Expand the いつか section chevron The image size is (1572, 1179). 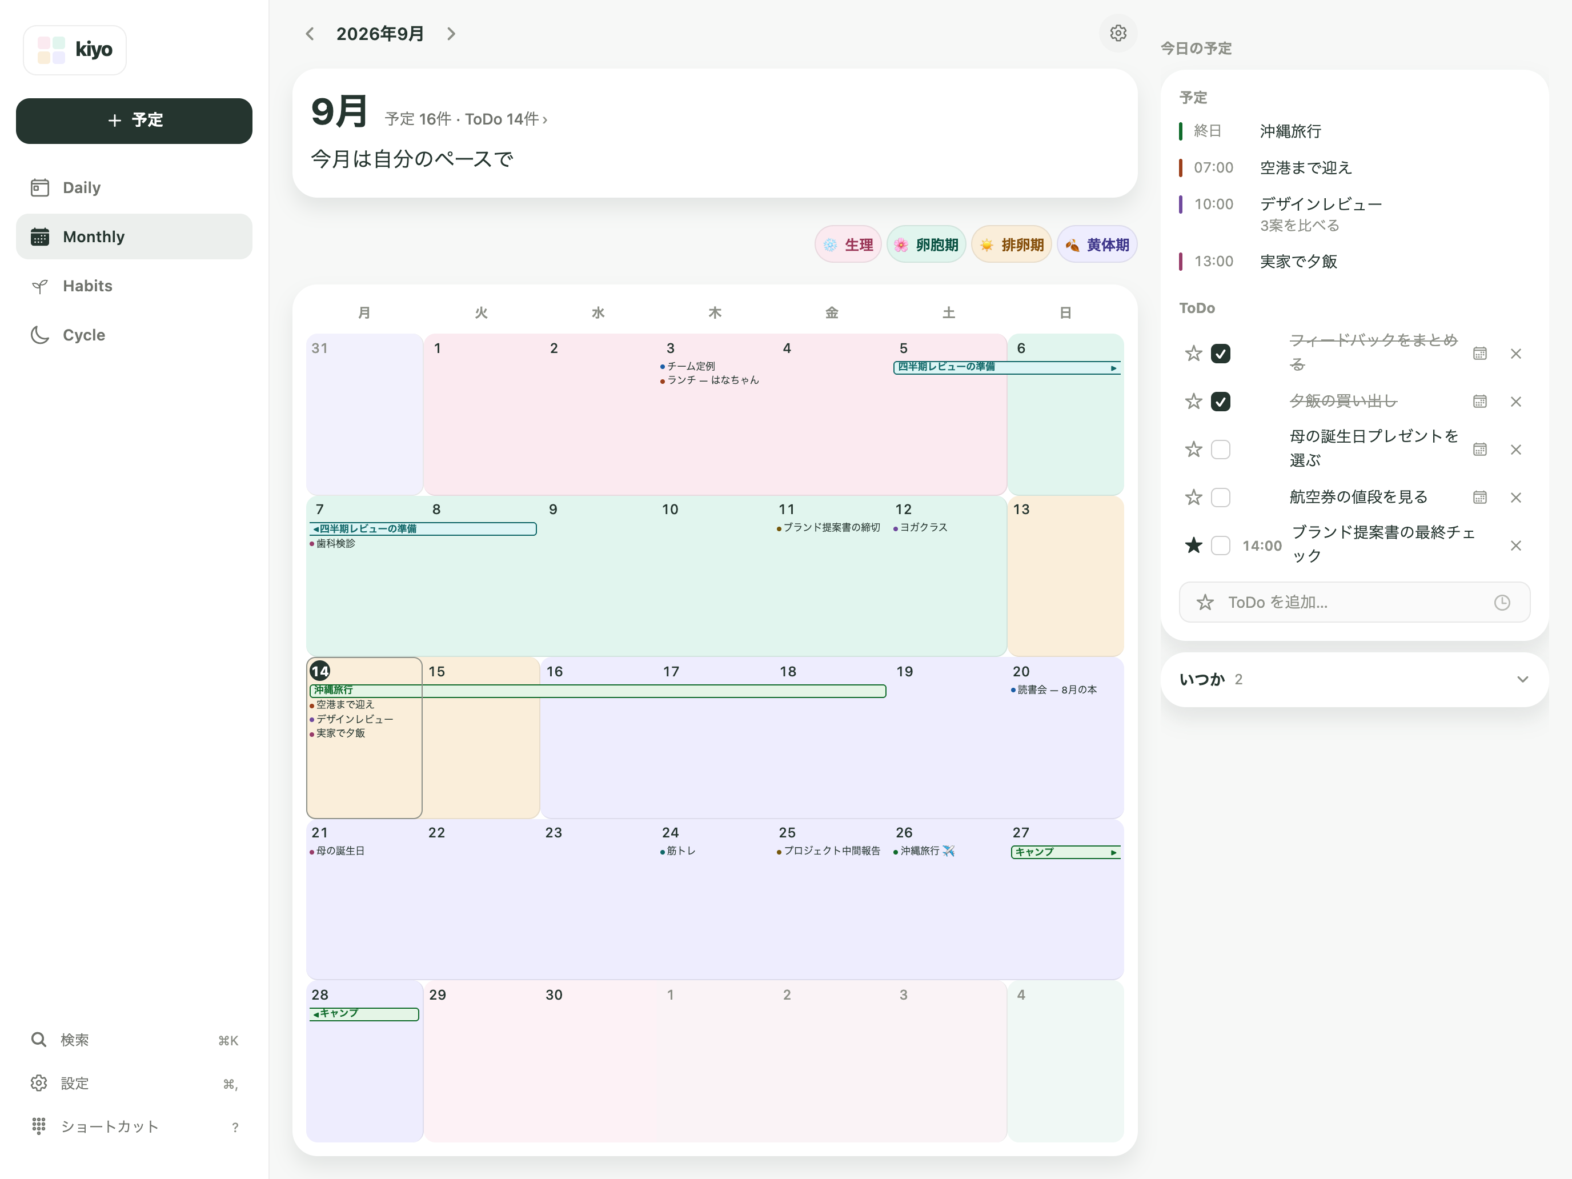pyautogui.click(x=1522, y=679)
